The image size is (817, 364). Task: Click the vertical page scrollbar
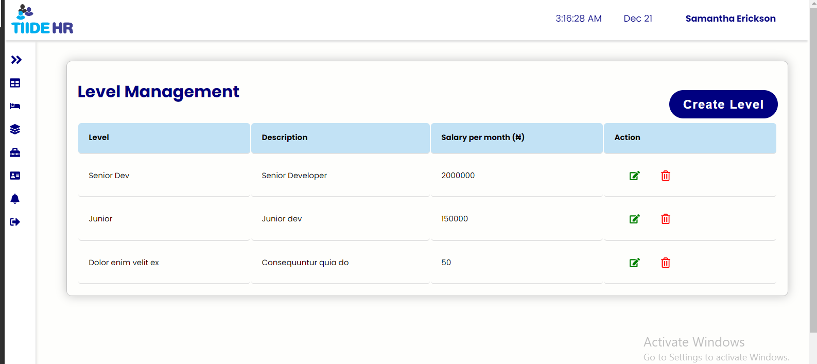tap(813, 170)
